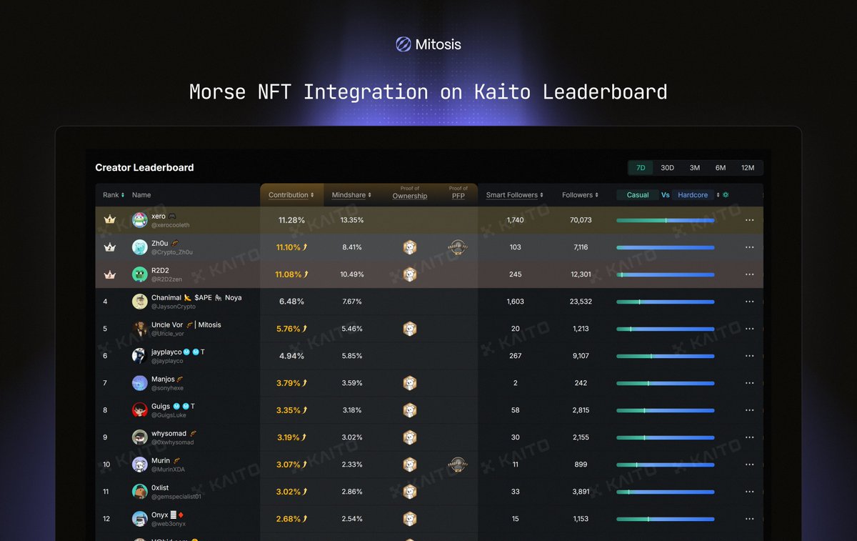Viewport: 857px width, 541px height.
Task: Open the @JaysonCrypto profile handle
Action: (x=174, y=307)
